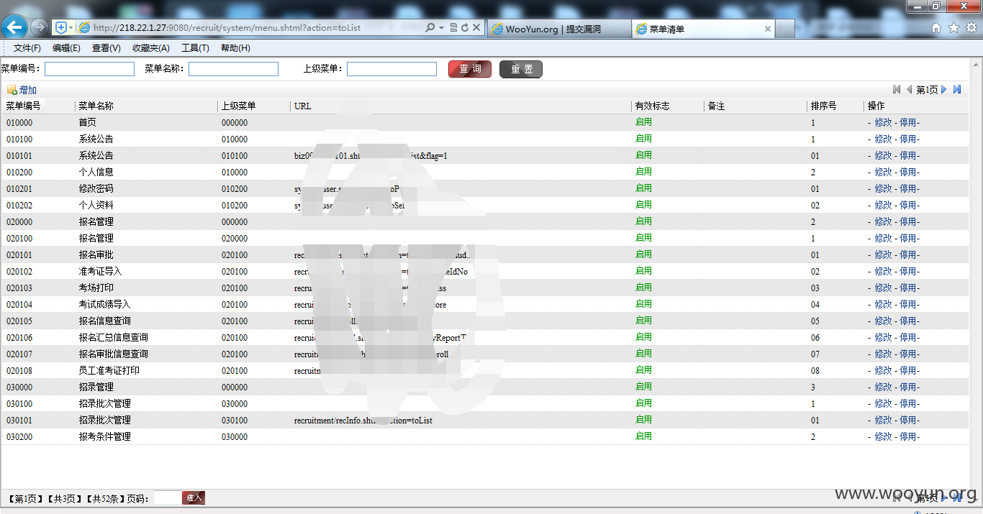
Task: Click the 增加 add link
Action: 27,90
